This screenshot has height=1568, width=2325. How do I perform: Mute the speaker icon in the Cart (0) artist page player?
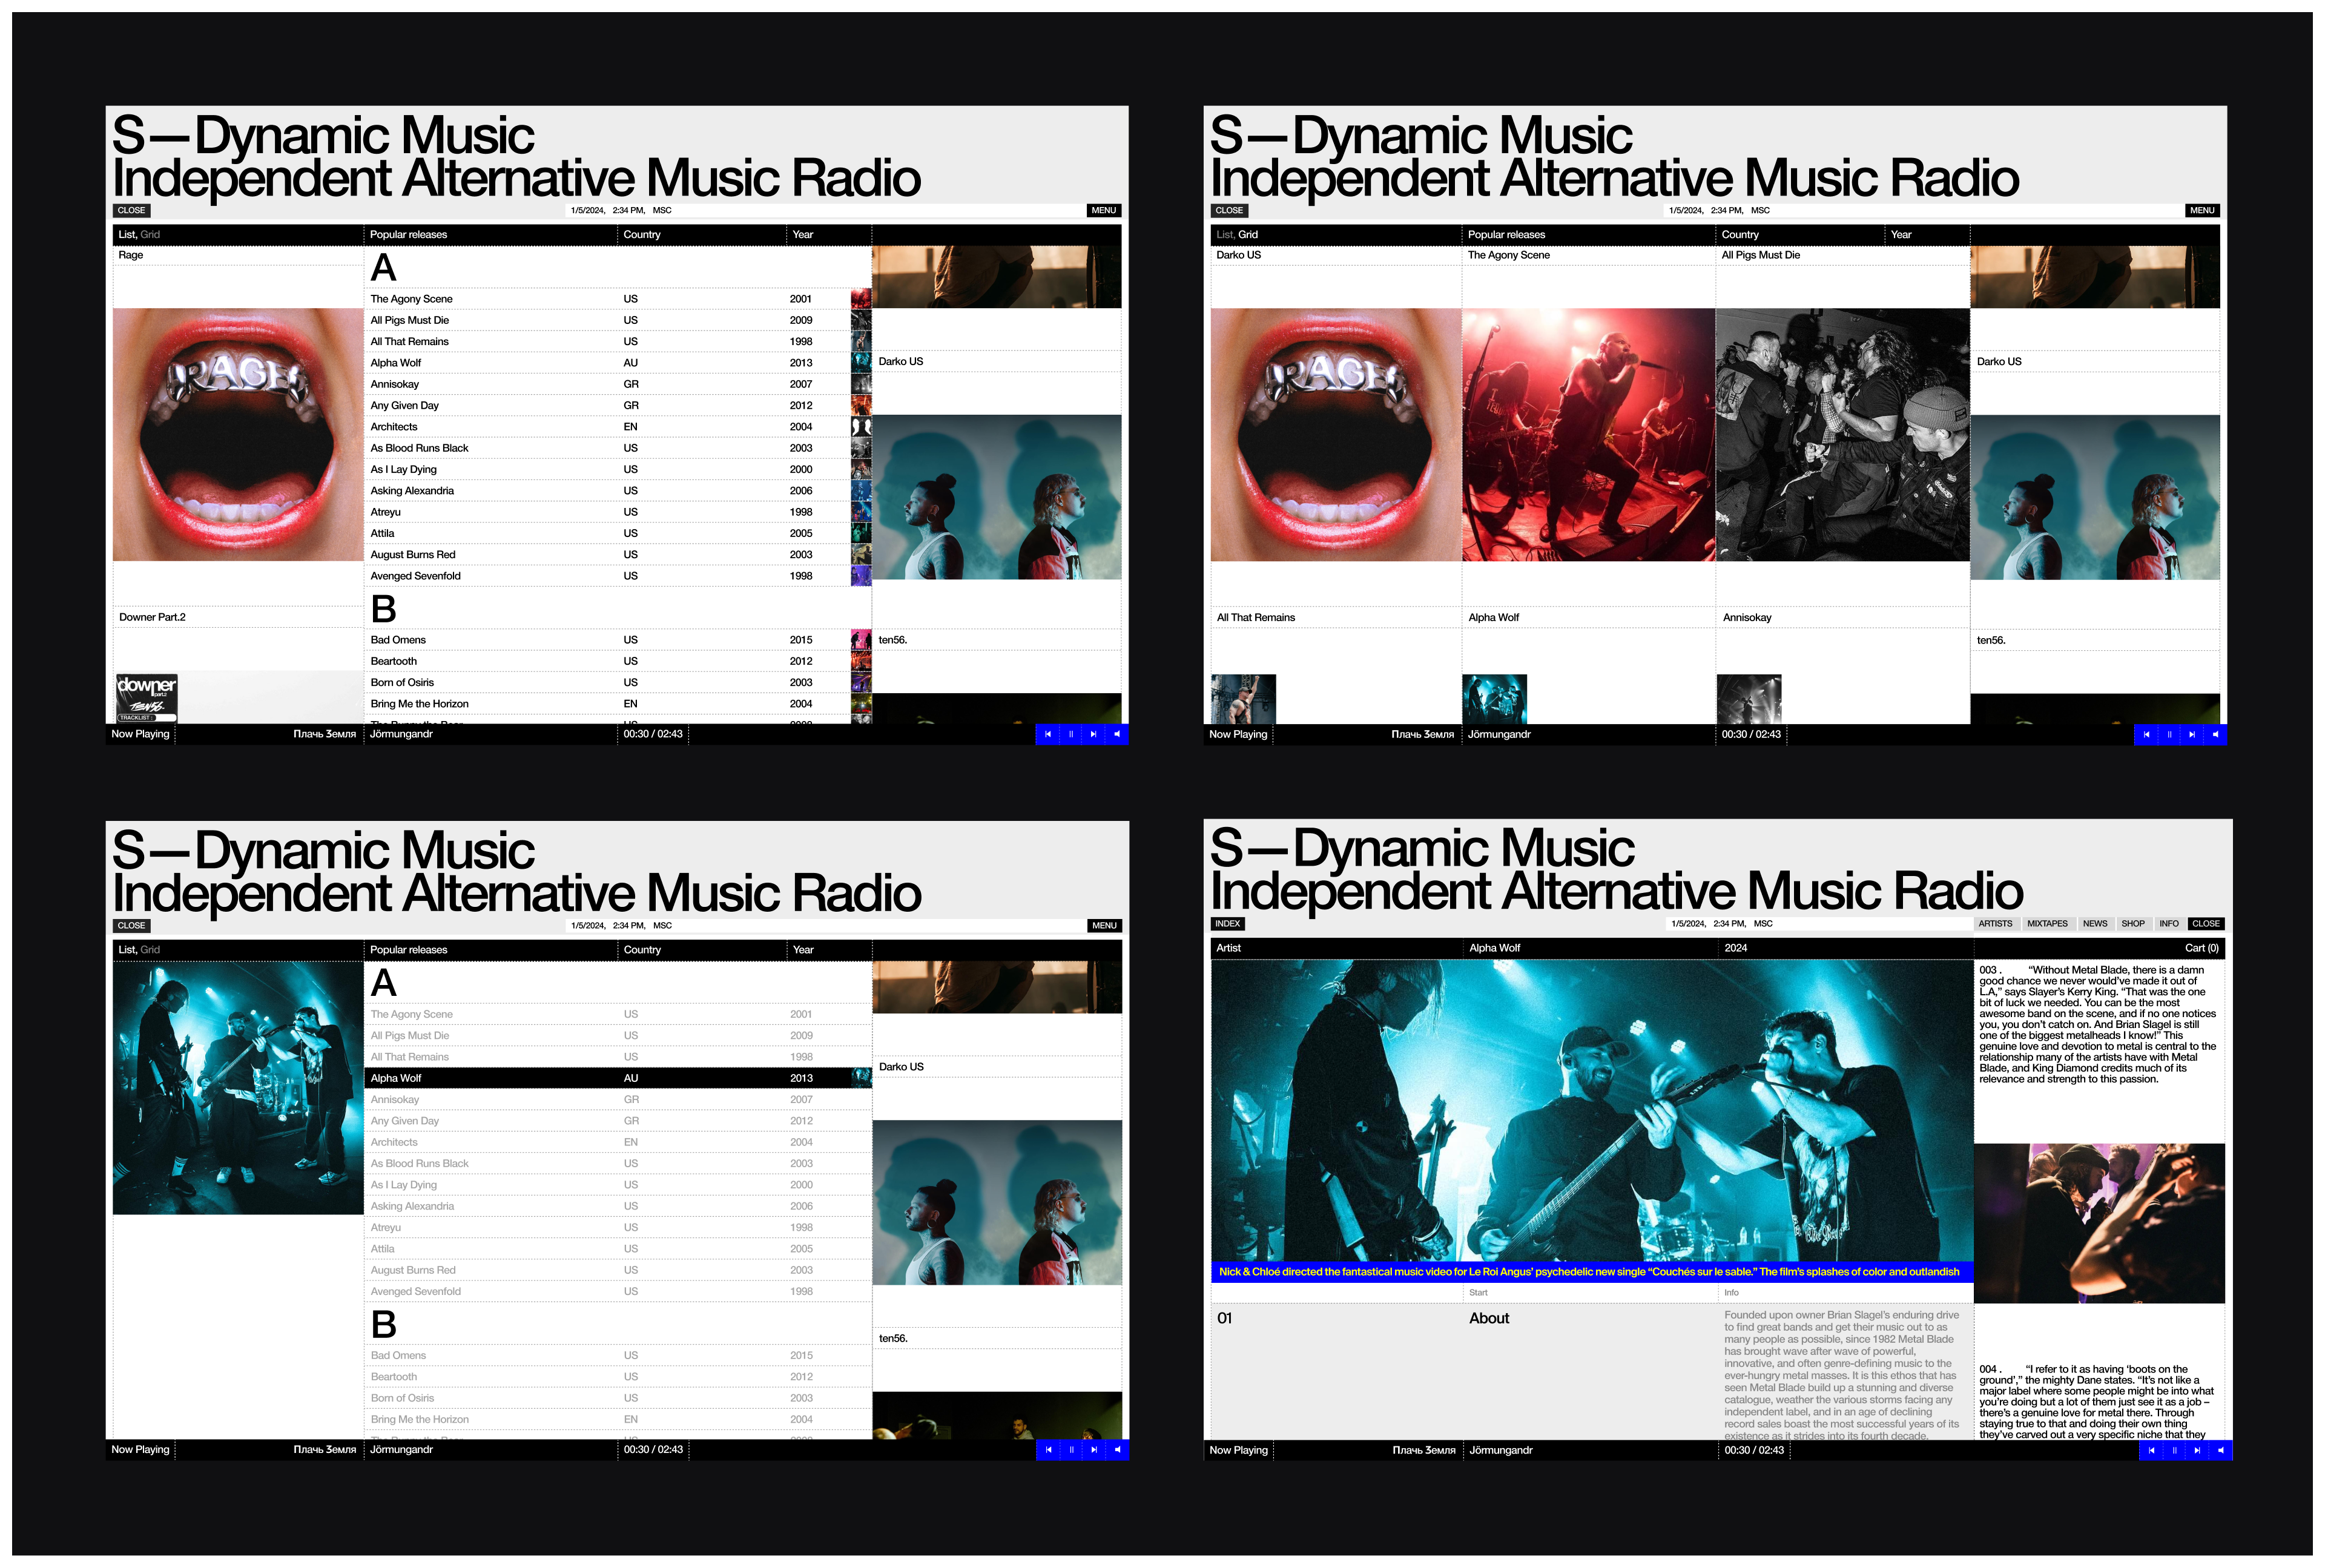[2221, 1450]
